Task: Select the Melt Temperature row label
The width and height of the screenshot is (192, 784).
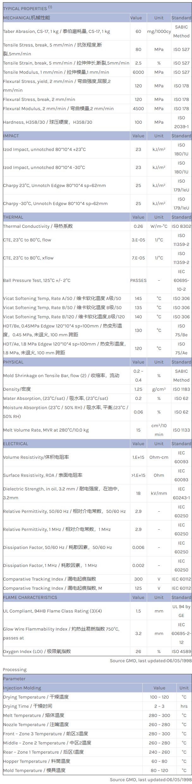Action: (34, 715)
